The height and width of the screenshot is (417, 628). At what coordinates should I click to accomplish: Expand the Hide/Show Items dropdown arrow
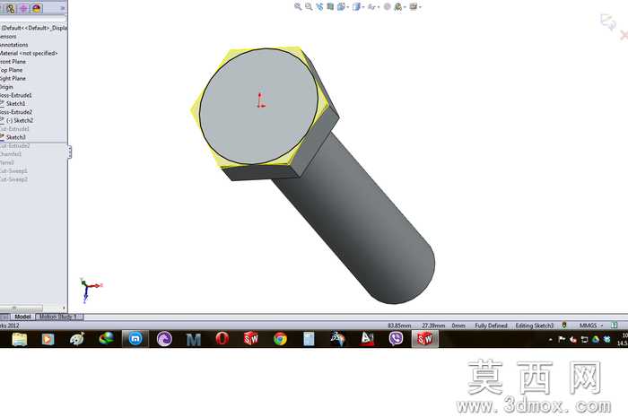tap(378, 7)
